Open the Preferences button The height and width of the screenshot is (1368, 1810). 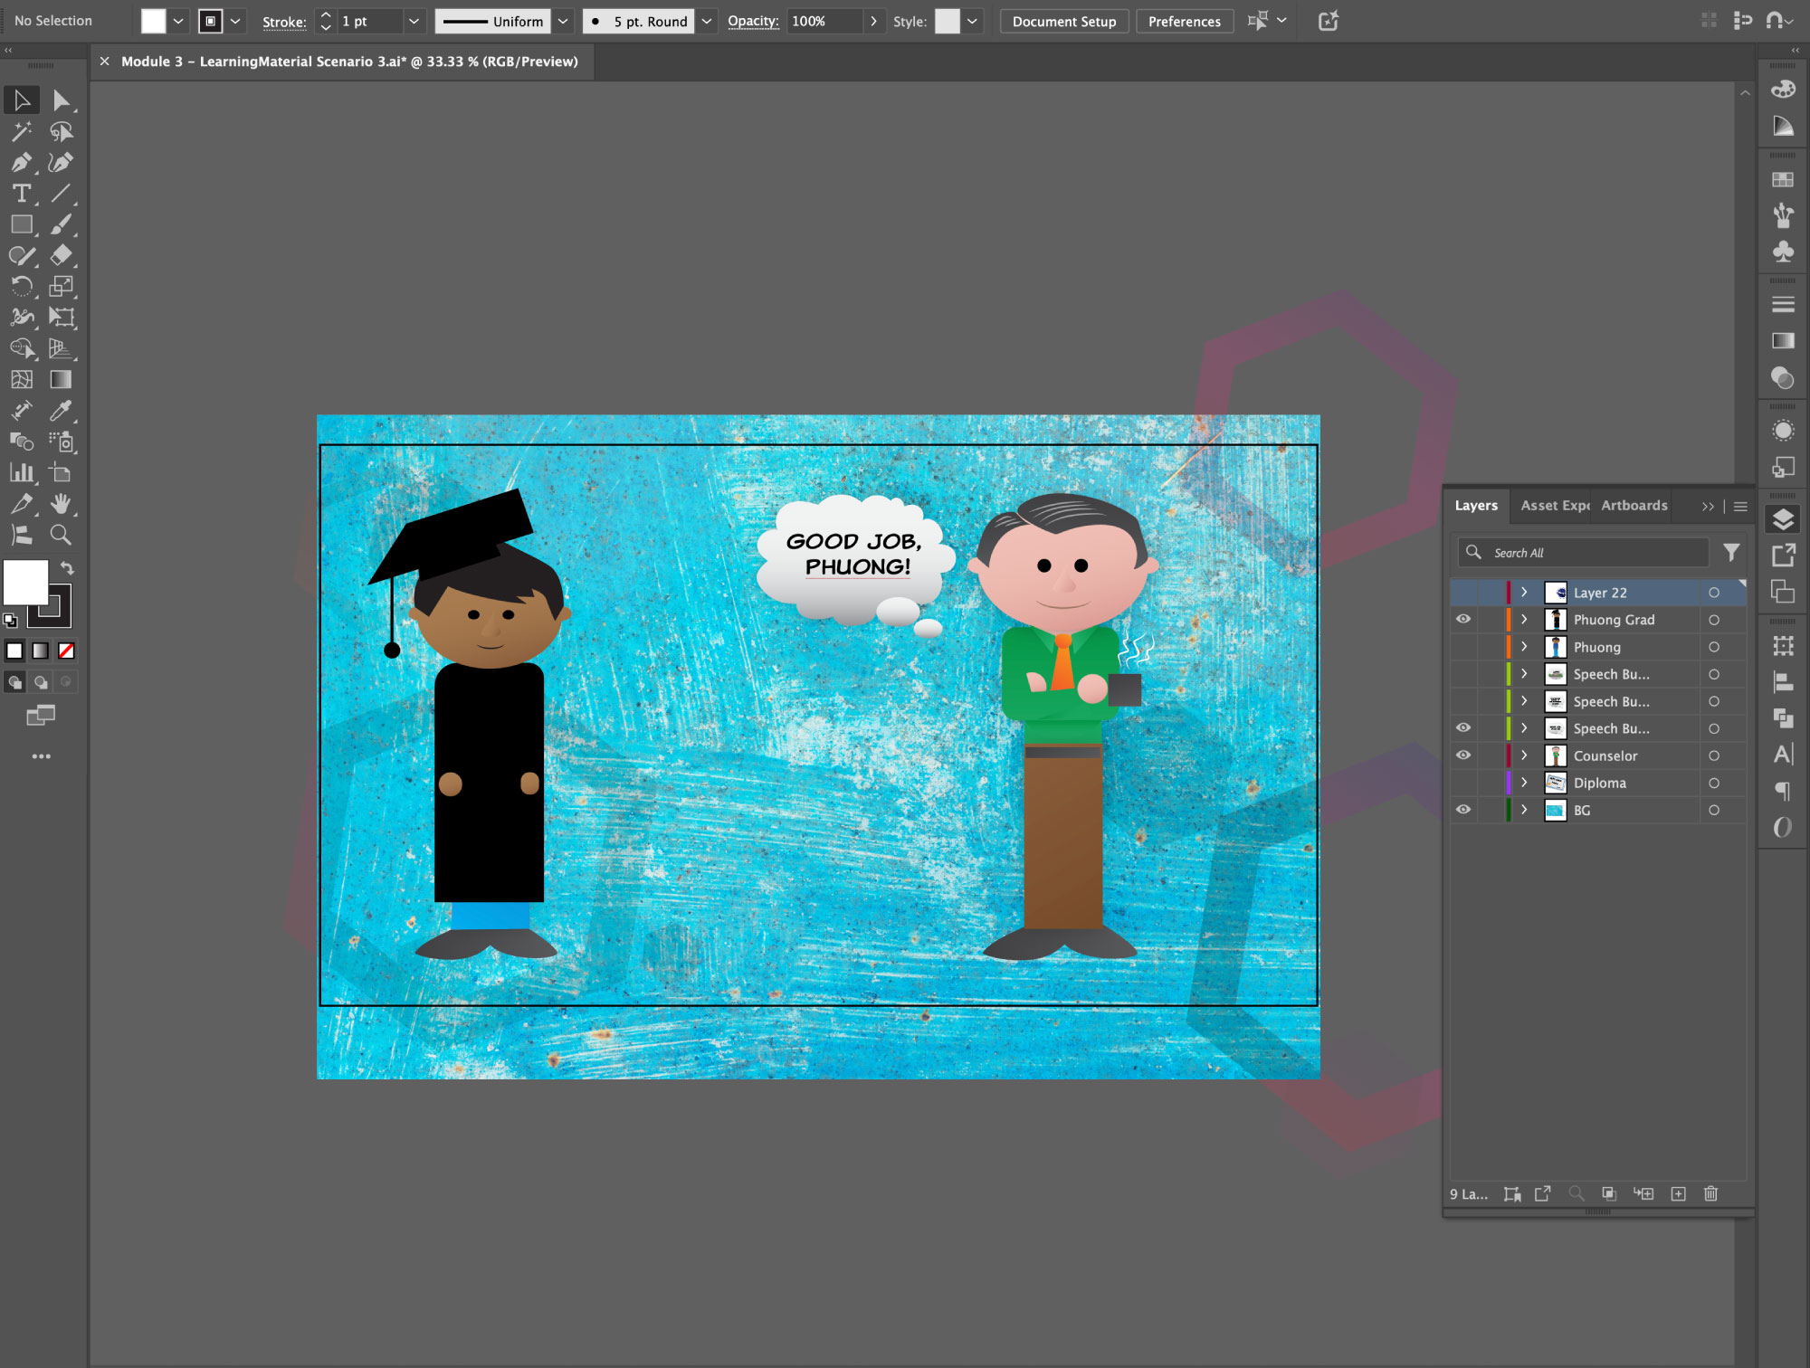(1184, 21)
